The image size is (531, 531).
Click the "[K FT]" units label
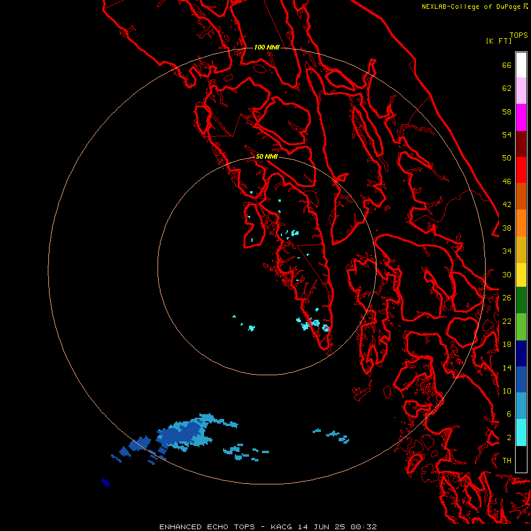(499, 41)
